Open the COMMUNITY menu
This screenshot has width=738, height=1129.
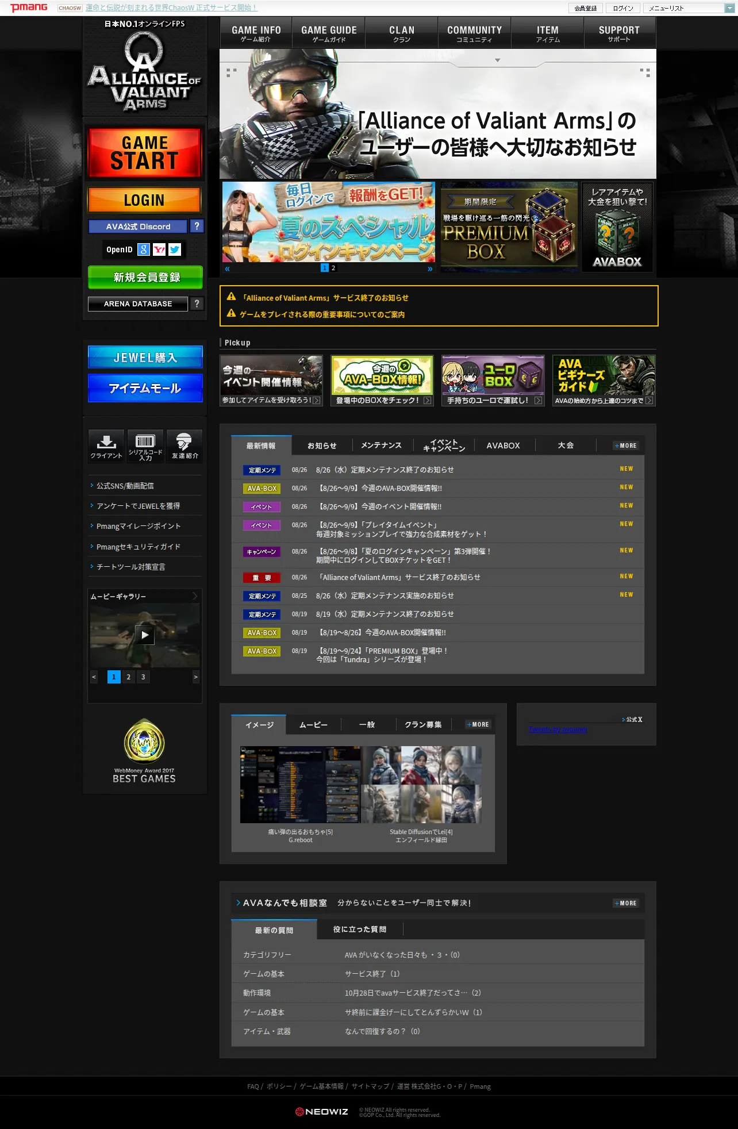[x=475, y=33]
